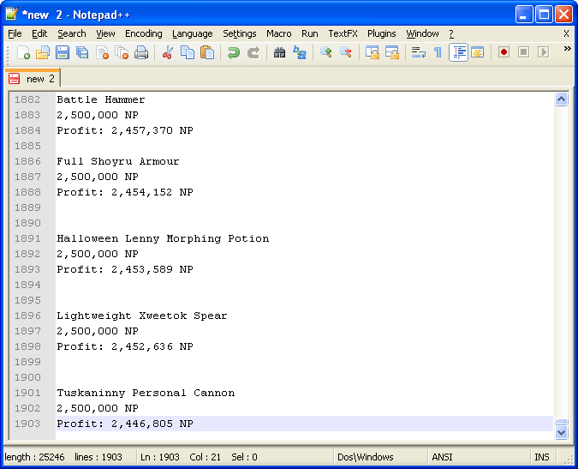This screenshot has height=469, width=578.
Task: Paste using the clipboard icon
Action: pyautogui.click(x=207, y=52)
